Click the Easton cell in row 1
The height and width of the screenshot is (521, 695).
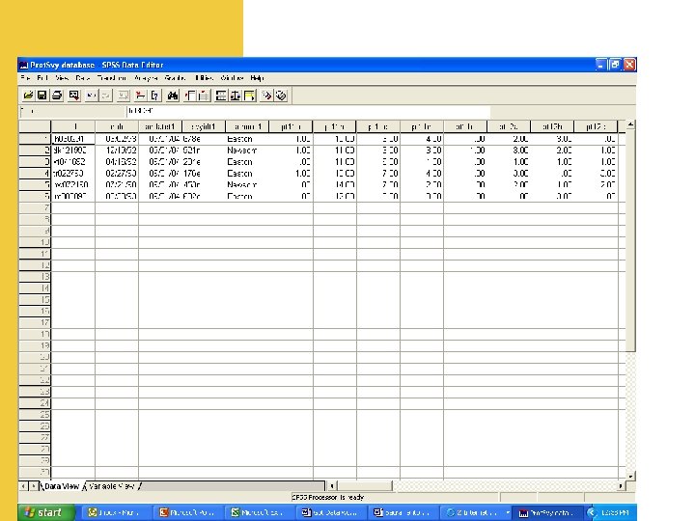tap(247, 139)
